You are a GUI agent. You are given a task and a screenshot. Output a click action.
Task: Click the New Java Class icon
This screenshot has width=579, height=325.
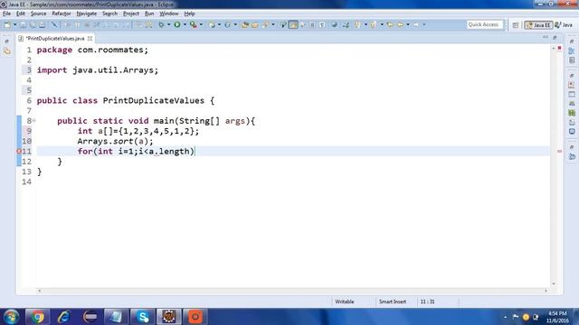[227, 24]
